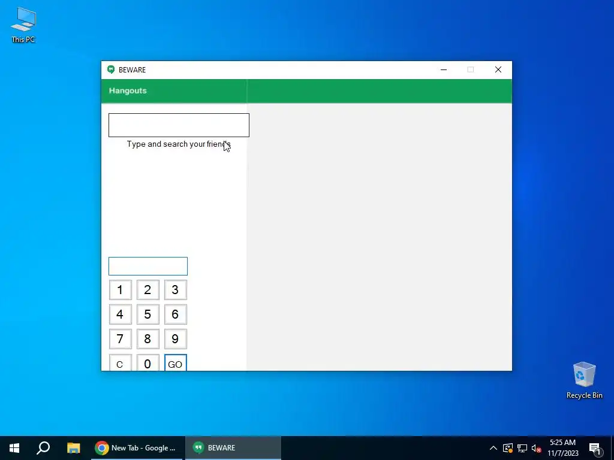Open network status tray icon
The image size is (614, 460).
[522, 448]
